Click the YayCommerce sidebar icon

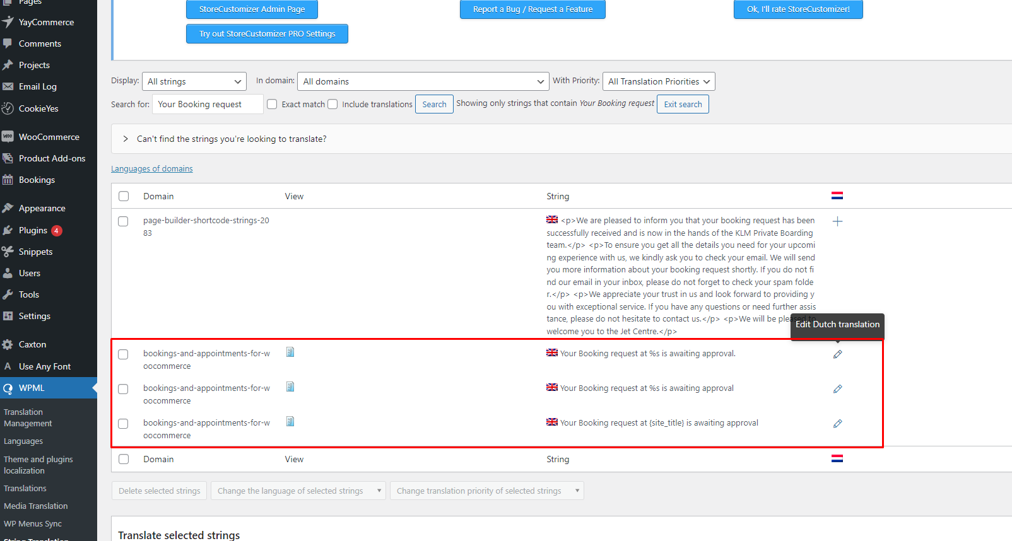pyautogui.click(x=8, y=22)
